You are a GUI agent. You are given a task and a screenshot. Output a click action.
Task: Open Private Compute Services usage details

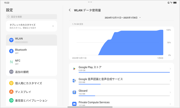(121, 102)
